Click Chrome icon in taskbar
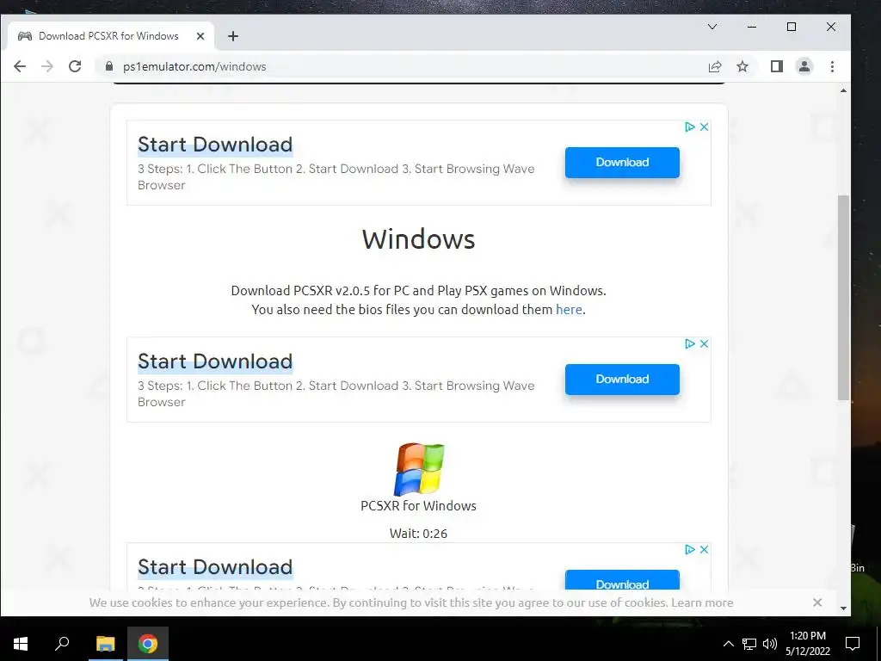This screenshot has width=881, height=661. tap(148, 644)
